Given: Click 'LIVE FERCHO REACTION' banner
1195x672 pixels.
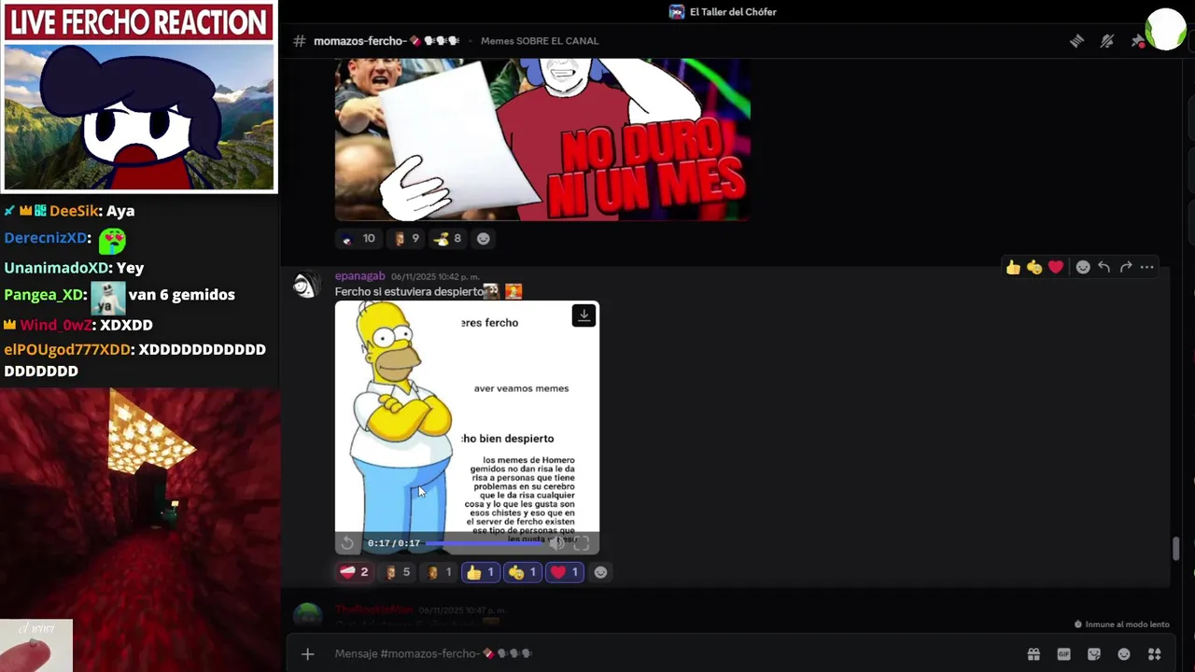Looking at the screenshot, I should pyautogui.click(x=139, y=22).
